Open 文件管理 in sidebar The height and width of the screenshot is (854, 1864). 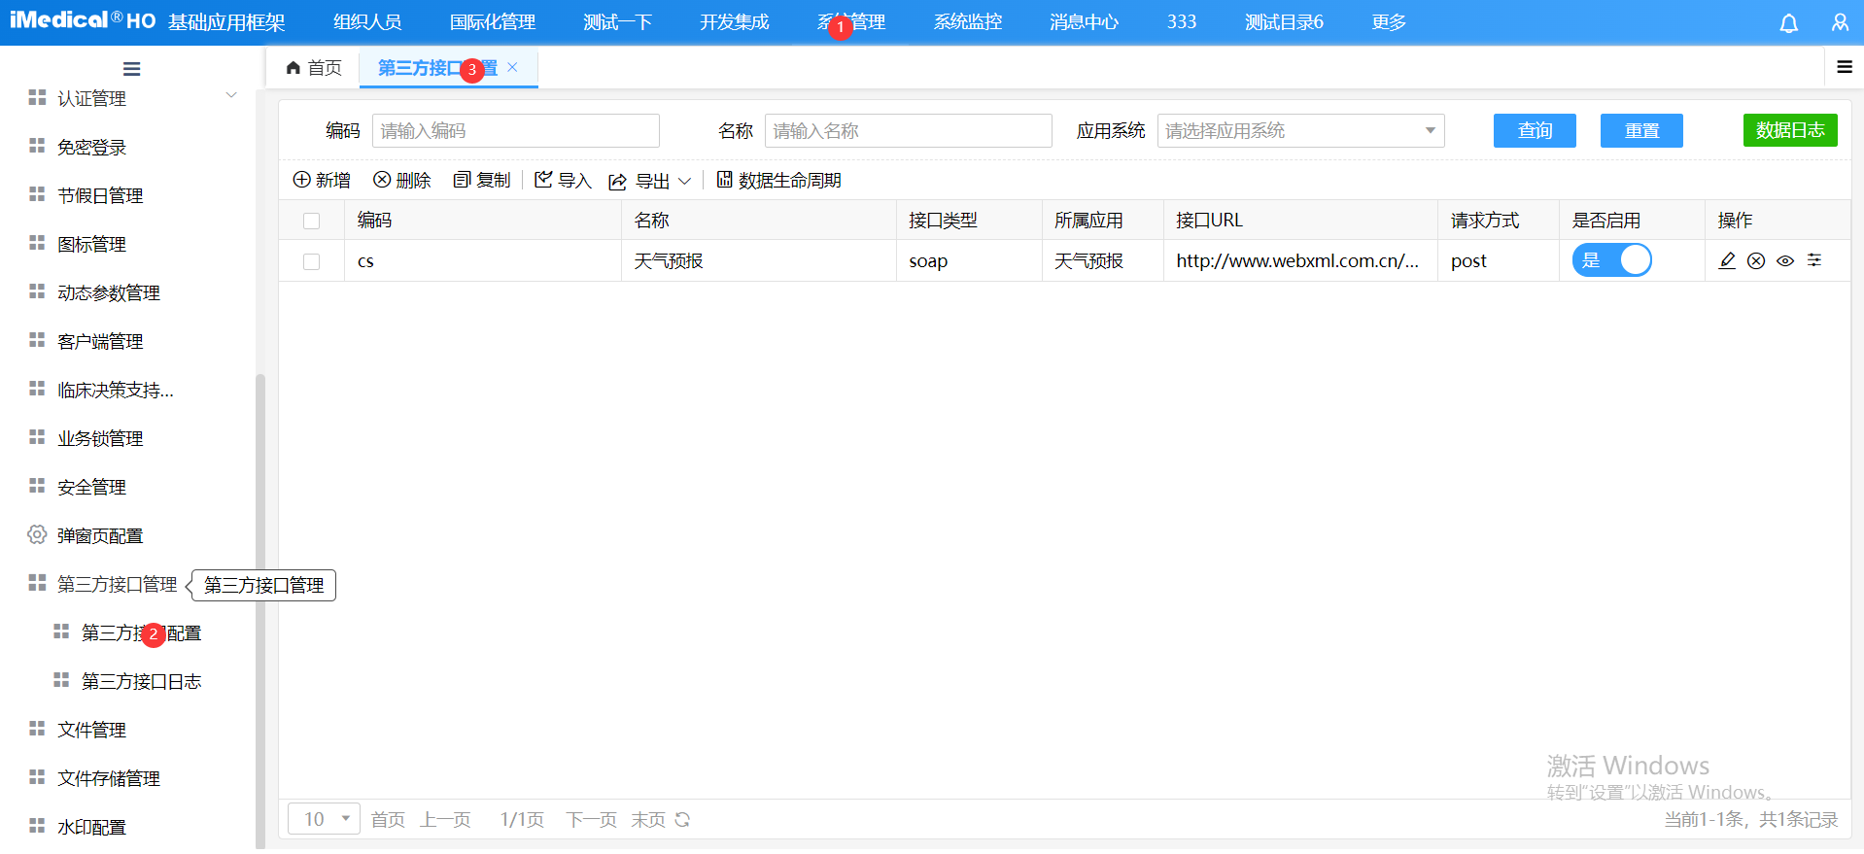(91, 730)
